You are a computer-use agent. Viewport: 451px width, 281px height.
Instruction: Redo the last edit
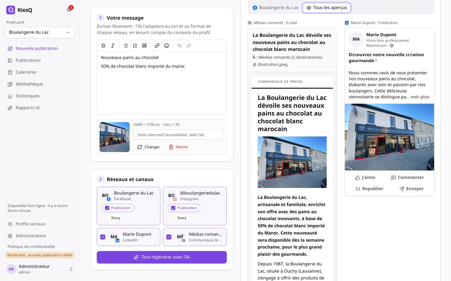189,46
